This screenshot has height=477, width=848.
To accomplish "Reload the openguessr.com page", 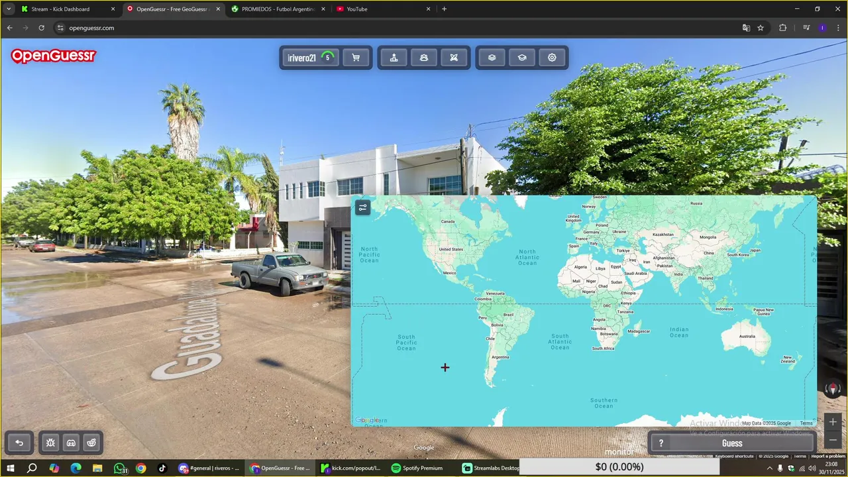I will click(41, 28).
